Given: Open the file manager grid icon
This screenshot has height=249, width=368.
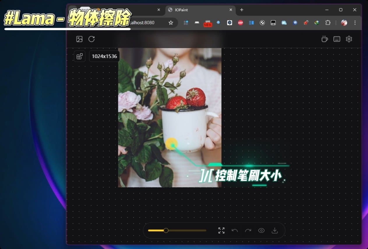Looking at the screenshot, I should [x=79, y=56].
